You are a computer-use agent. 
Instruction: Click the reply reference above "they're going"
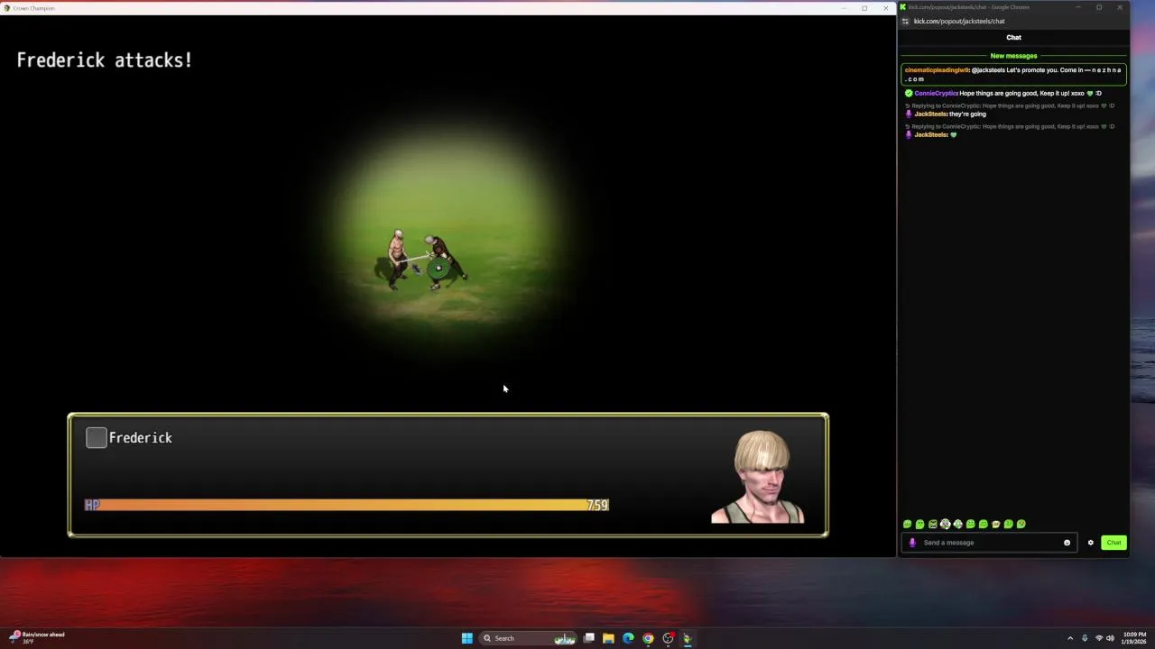click(1011, 105)
